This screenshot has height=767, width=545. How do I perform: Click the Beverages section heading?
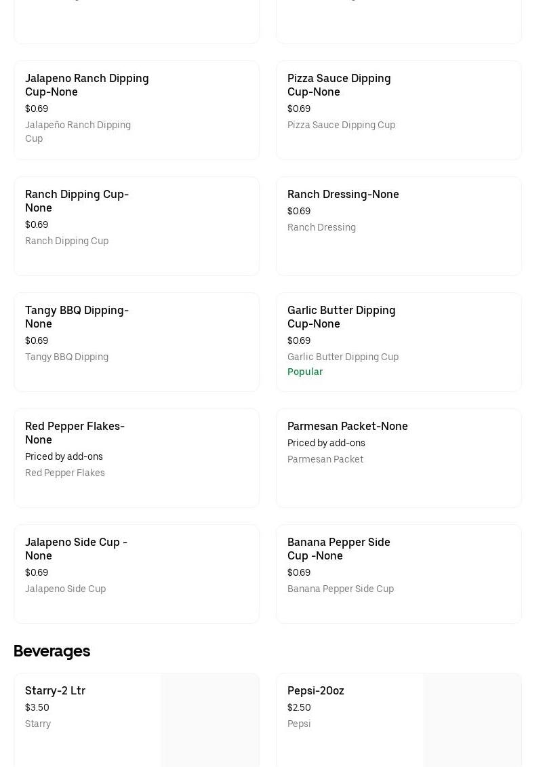click(x=52, y=651)
